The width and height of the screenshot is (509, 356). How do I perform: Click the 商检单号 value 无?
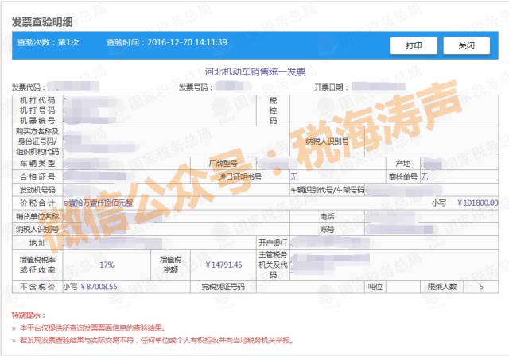click(x=424, y=176)
